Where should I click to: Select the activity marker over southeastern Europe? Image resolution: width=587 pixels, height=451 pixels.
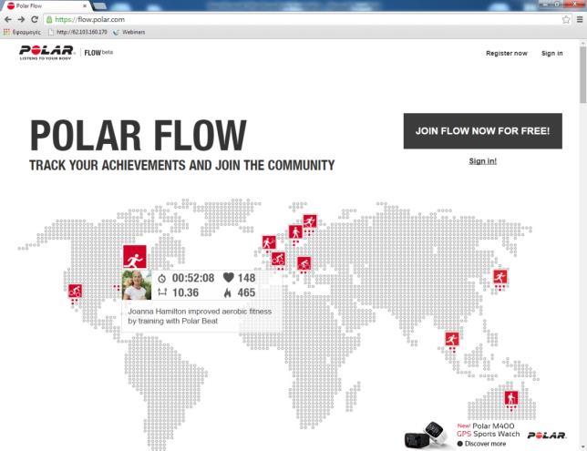[x=304, y=263]
